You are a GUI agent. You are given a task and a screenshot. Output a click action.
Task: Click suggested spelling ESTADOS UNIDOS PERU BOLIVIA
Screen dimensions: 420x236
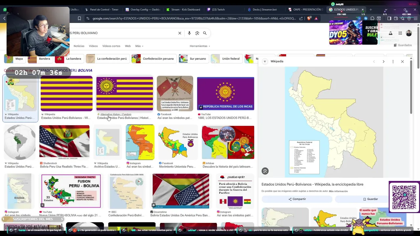coord(65,70)
